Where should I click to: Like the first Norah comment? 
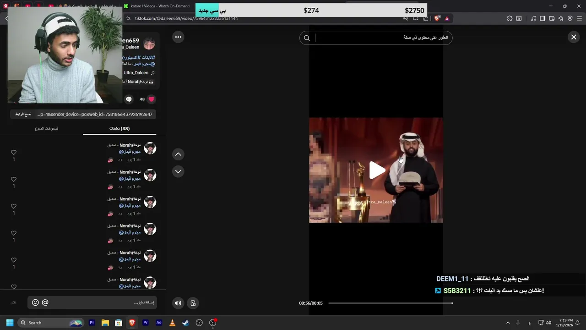pos(14,153)
